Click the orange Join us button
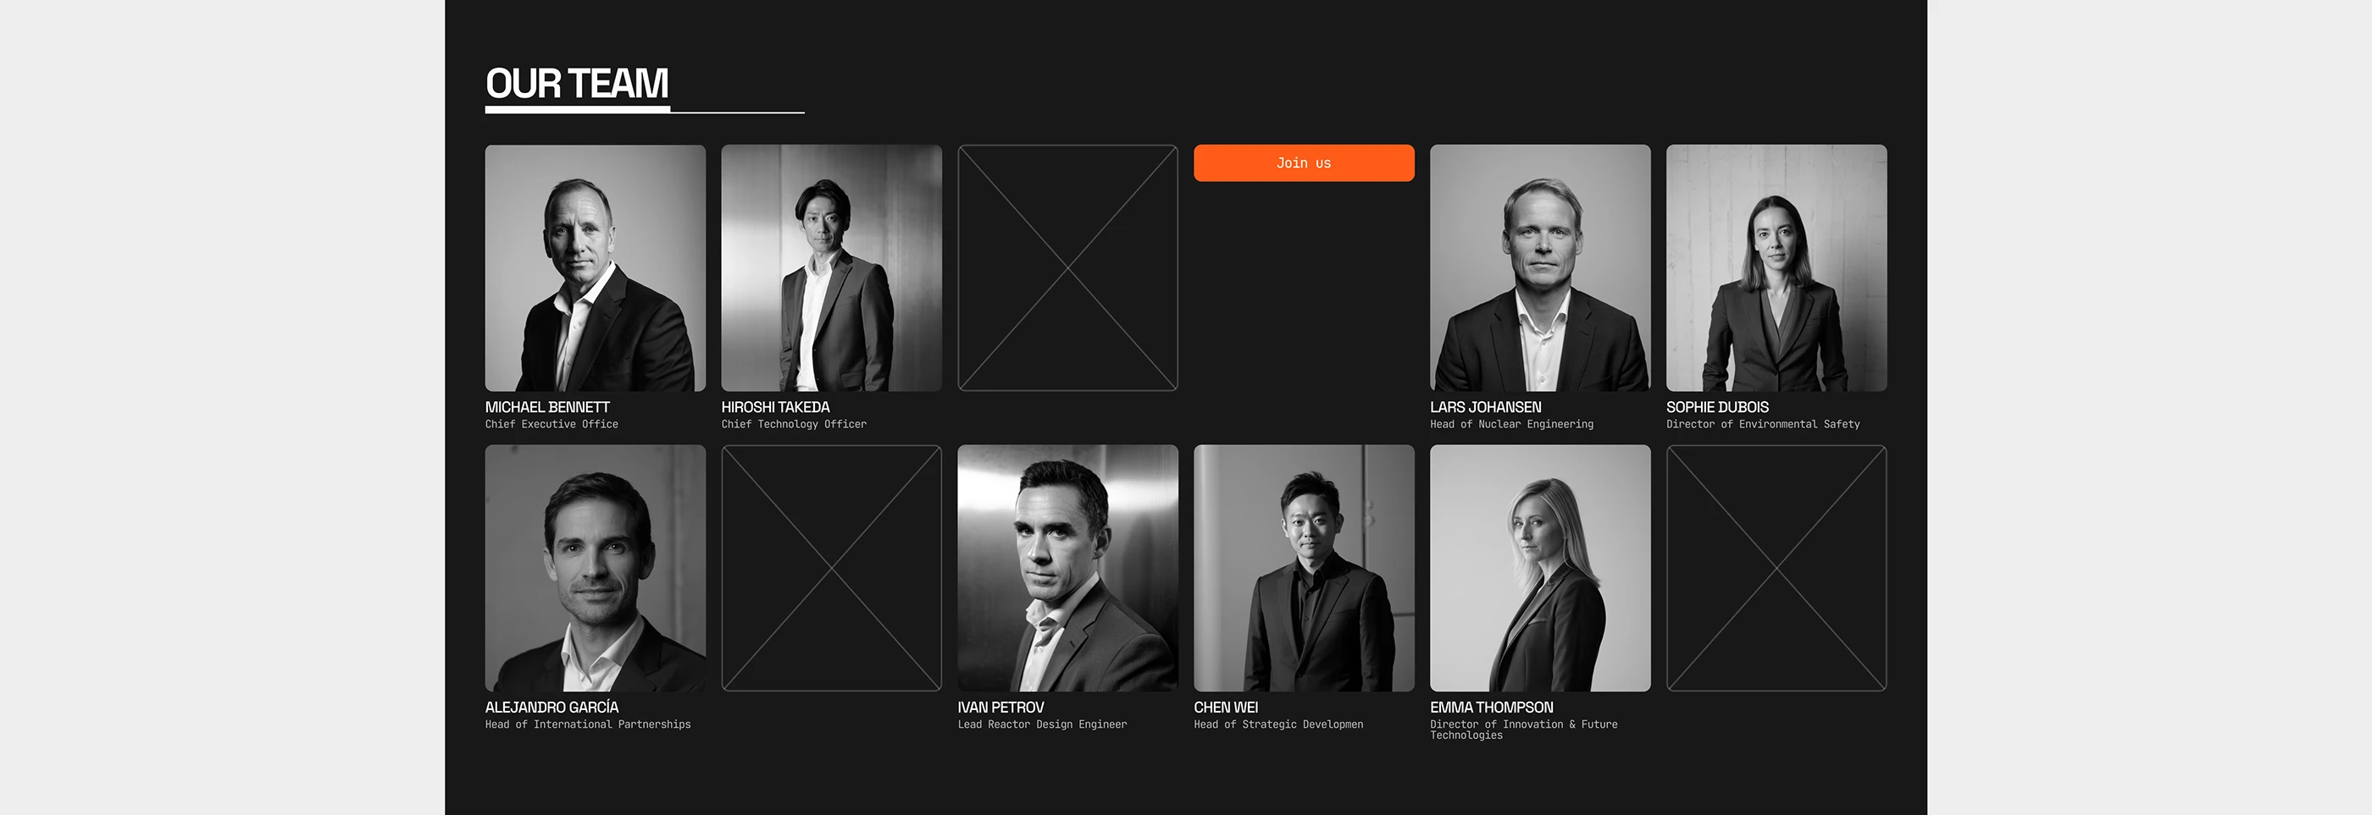The image size is (2372, 815). click(x=1304, y=162)
